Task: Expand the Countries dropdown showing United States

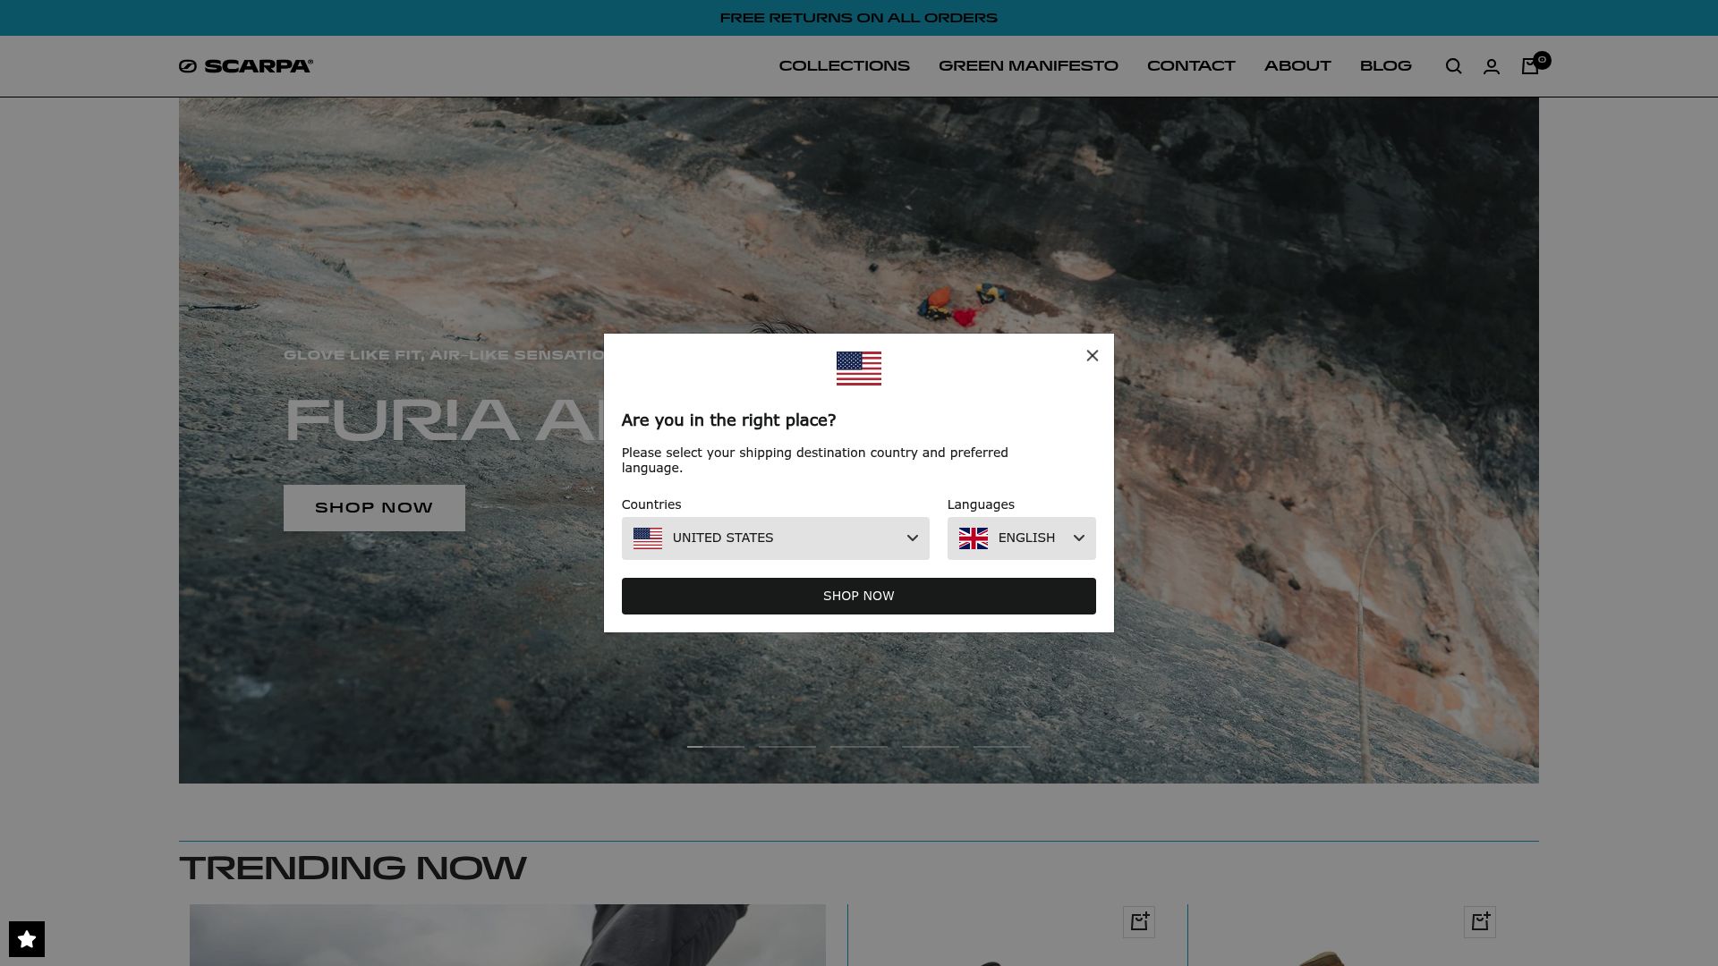Action: tap(776, 538)
